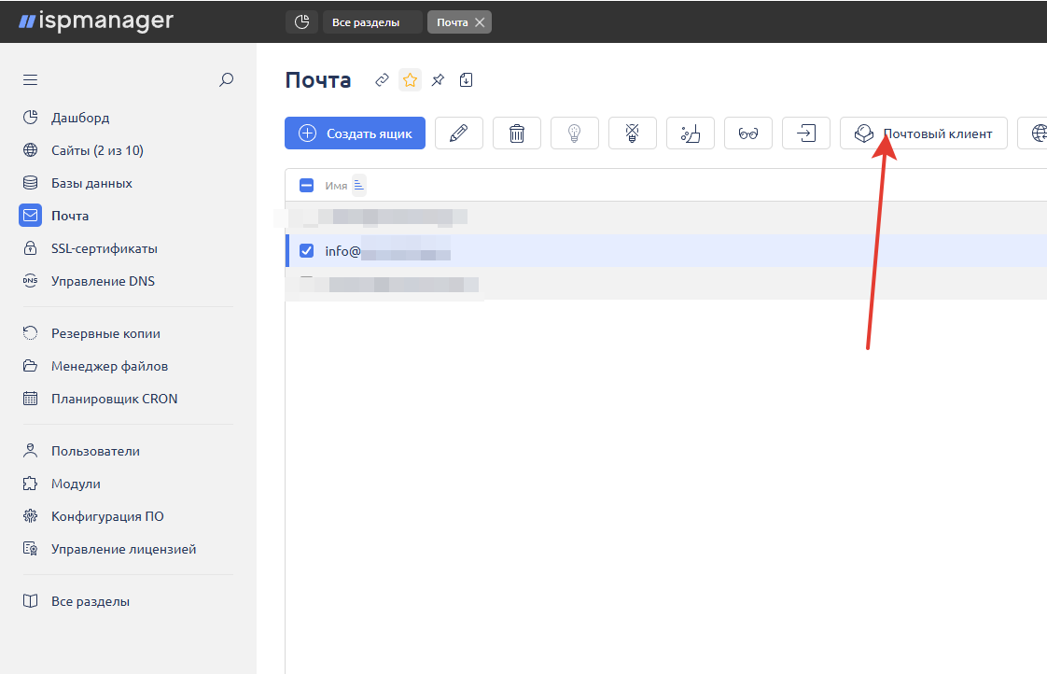Toggle the select-all checkbox in the header
Viewport: 1047px width, 674px height.
(x=306, y=185)
